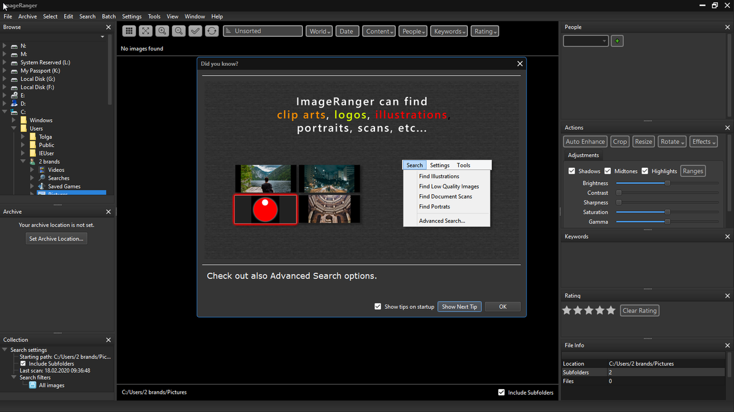Screen dimensions: 734x412
Task: Open the Rating filter dropdown
Action: coord(485,32)
